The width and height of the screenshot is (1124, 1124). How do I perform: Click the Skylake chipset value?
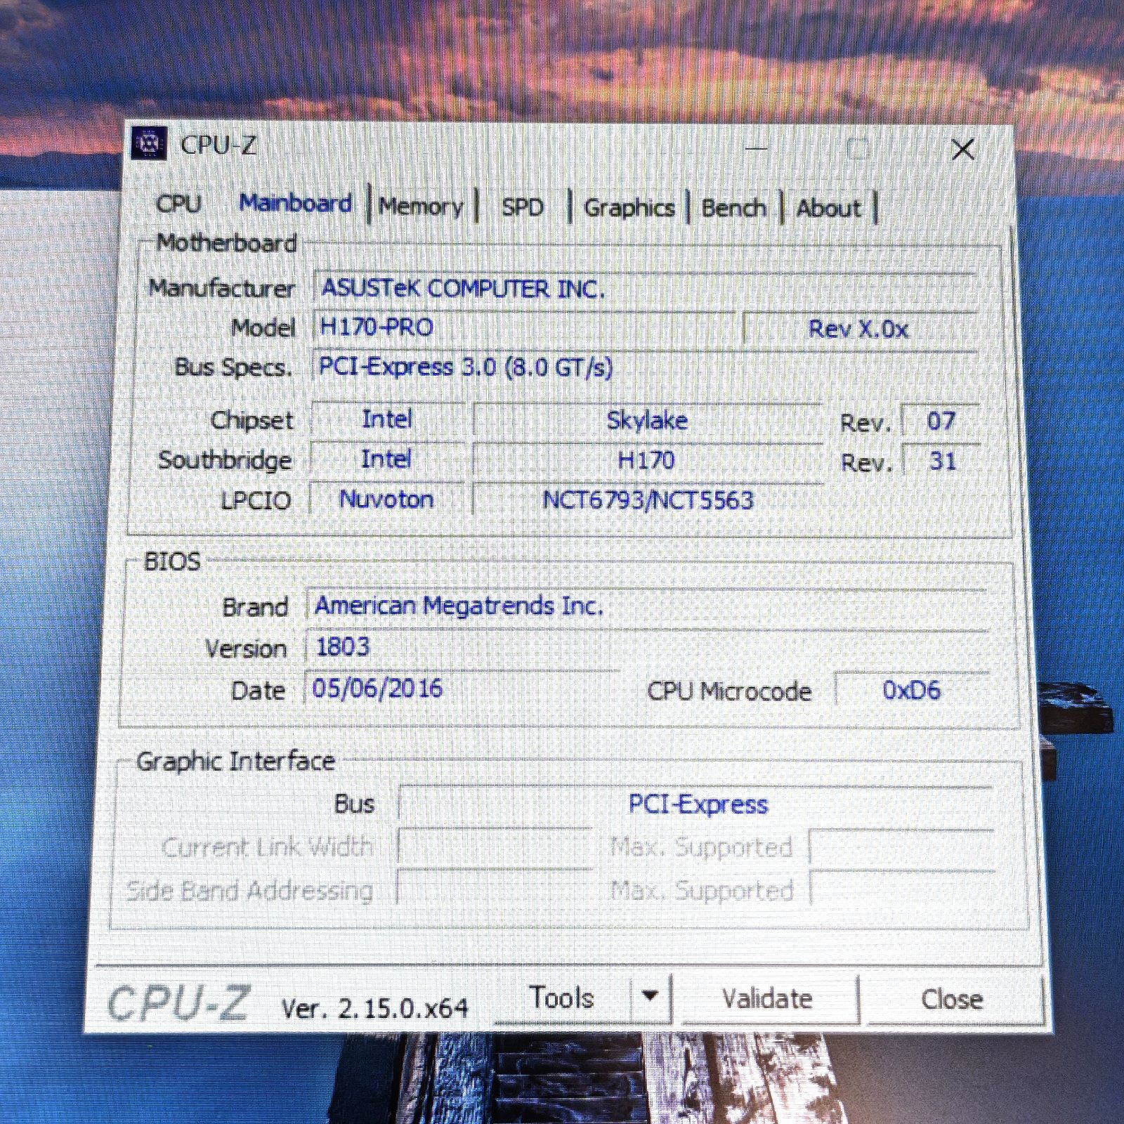[647, 421]
